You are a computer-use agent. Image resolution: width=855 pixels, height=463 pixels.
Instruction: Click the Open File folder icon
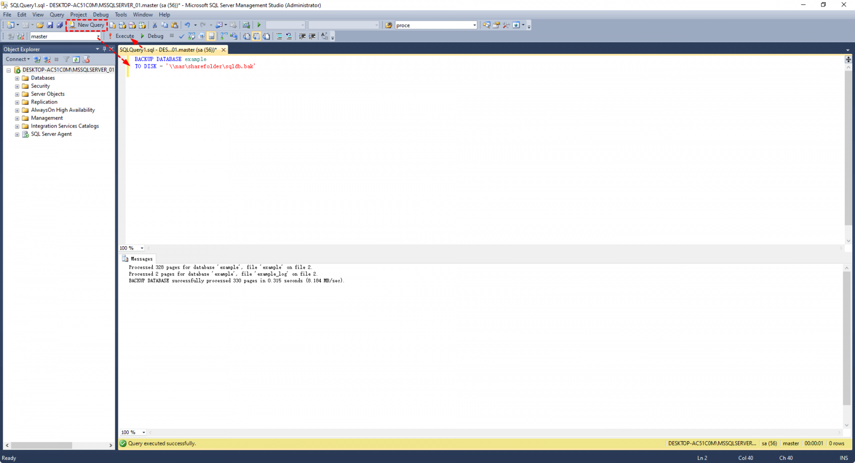click(40, 25)
